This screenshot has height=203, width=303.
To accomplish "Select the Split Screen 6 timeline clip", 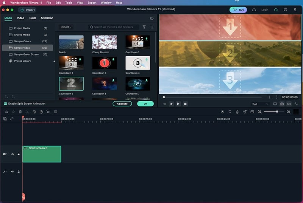I will [x=42, y=154].
